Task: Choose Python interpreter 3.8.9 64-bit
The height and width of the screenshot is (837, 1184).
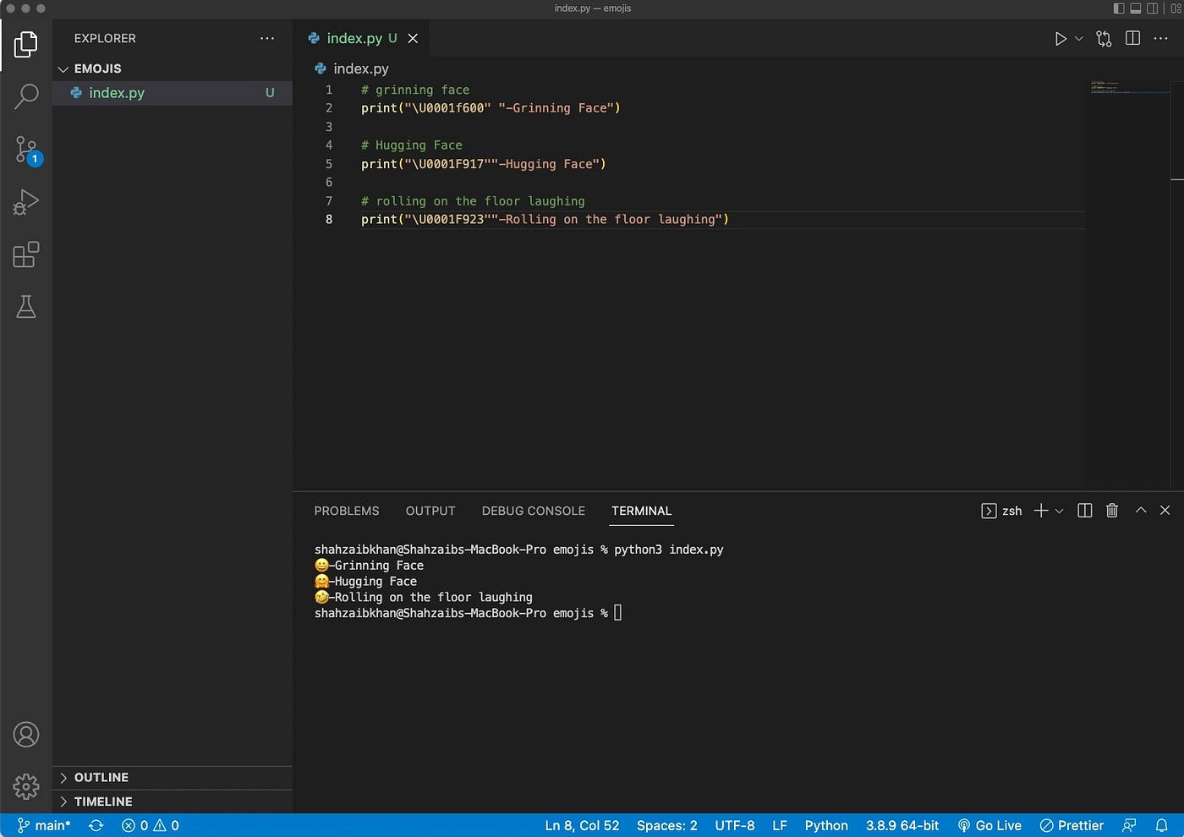Action: [902, 825]
